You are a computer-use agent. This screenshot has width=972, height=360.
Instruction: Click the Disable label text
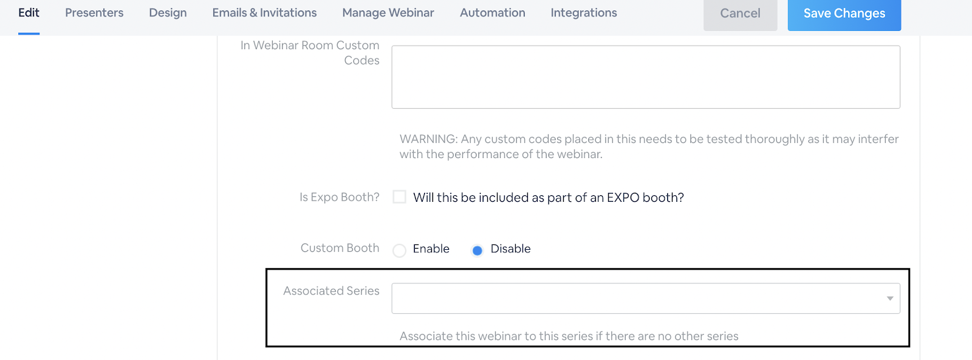(510, 249)
